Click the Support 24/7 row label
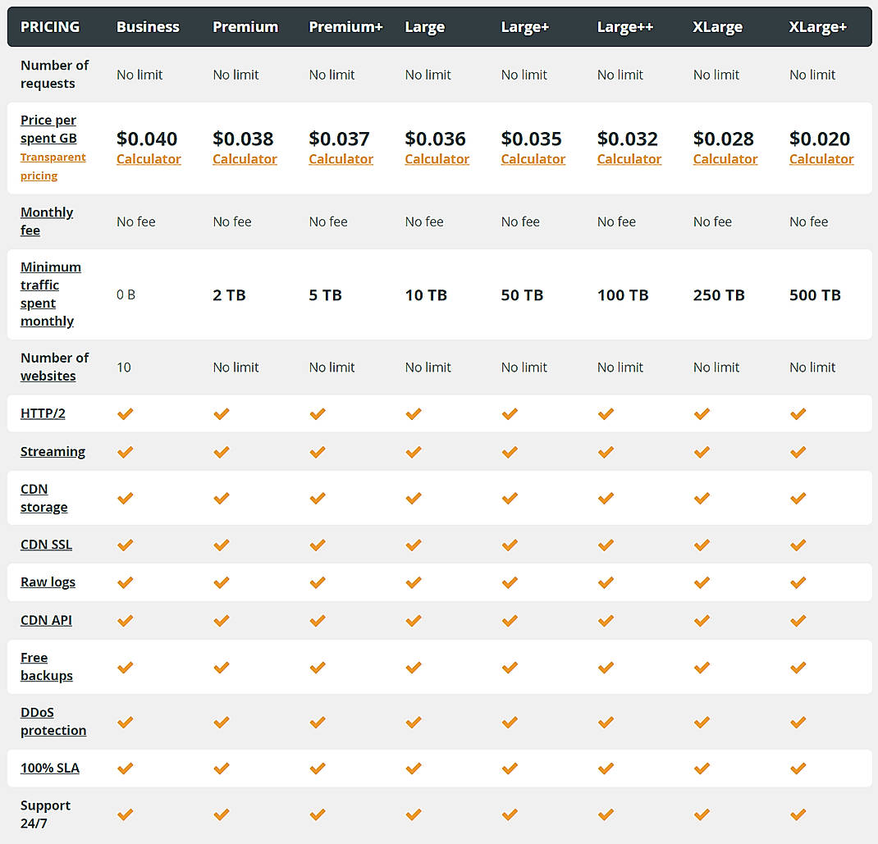 click(45, 814)
